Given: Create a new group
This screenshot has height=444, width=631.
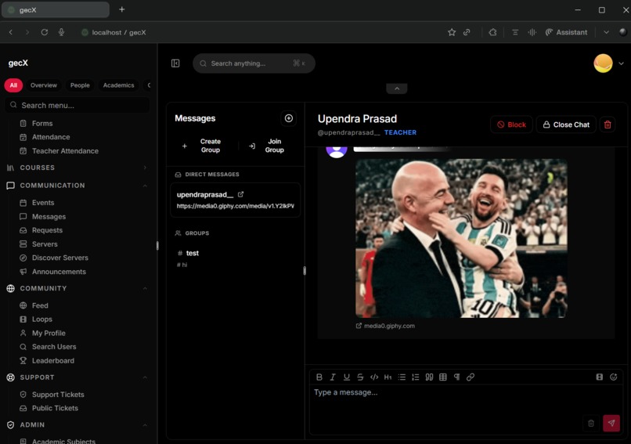Looking at the screenshot, I should 204,146.
